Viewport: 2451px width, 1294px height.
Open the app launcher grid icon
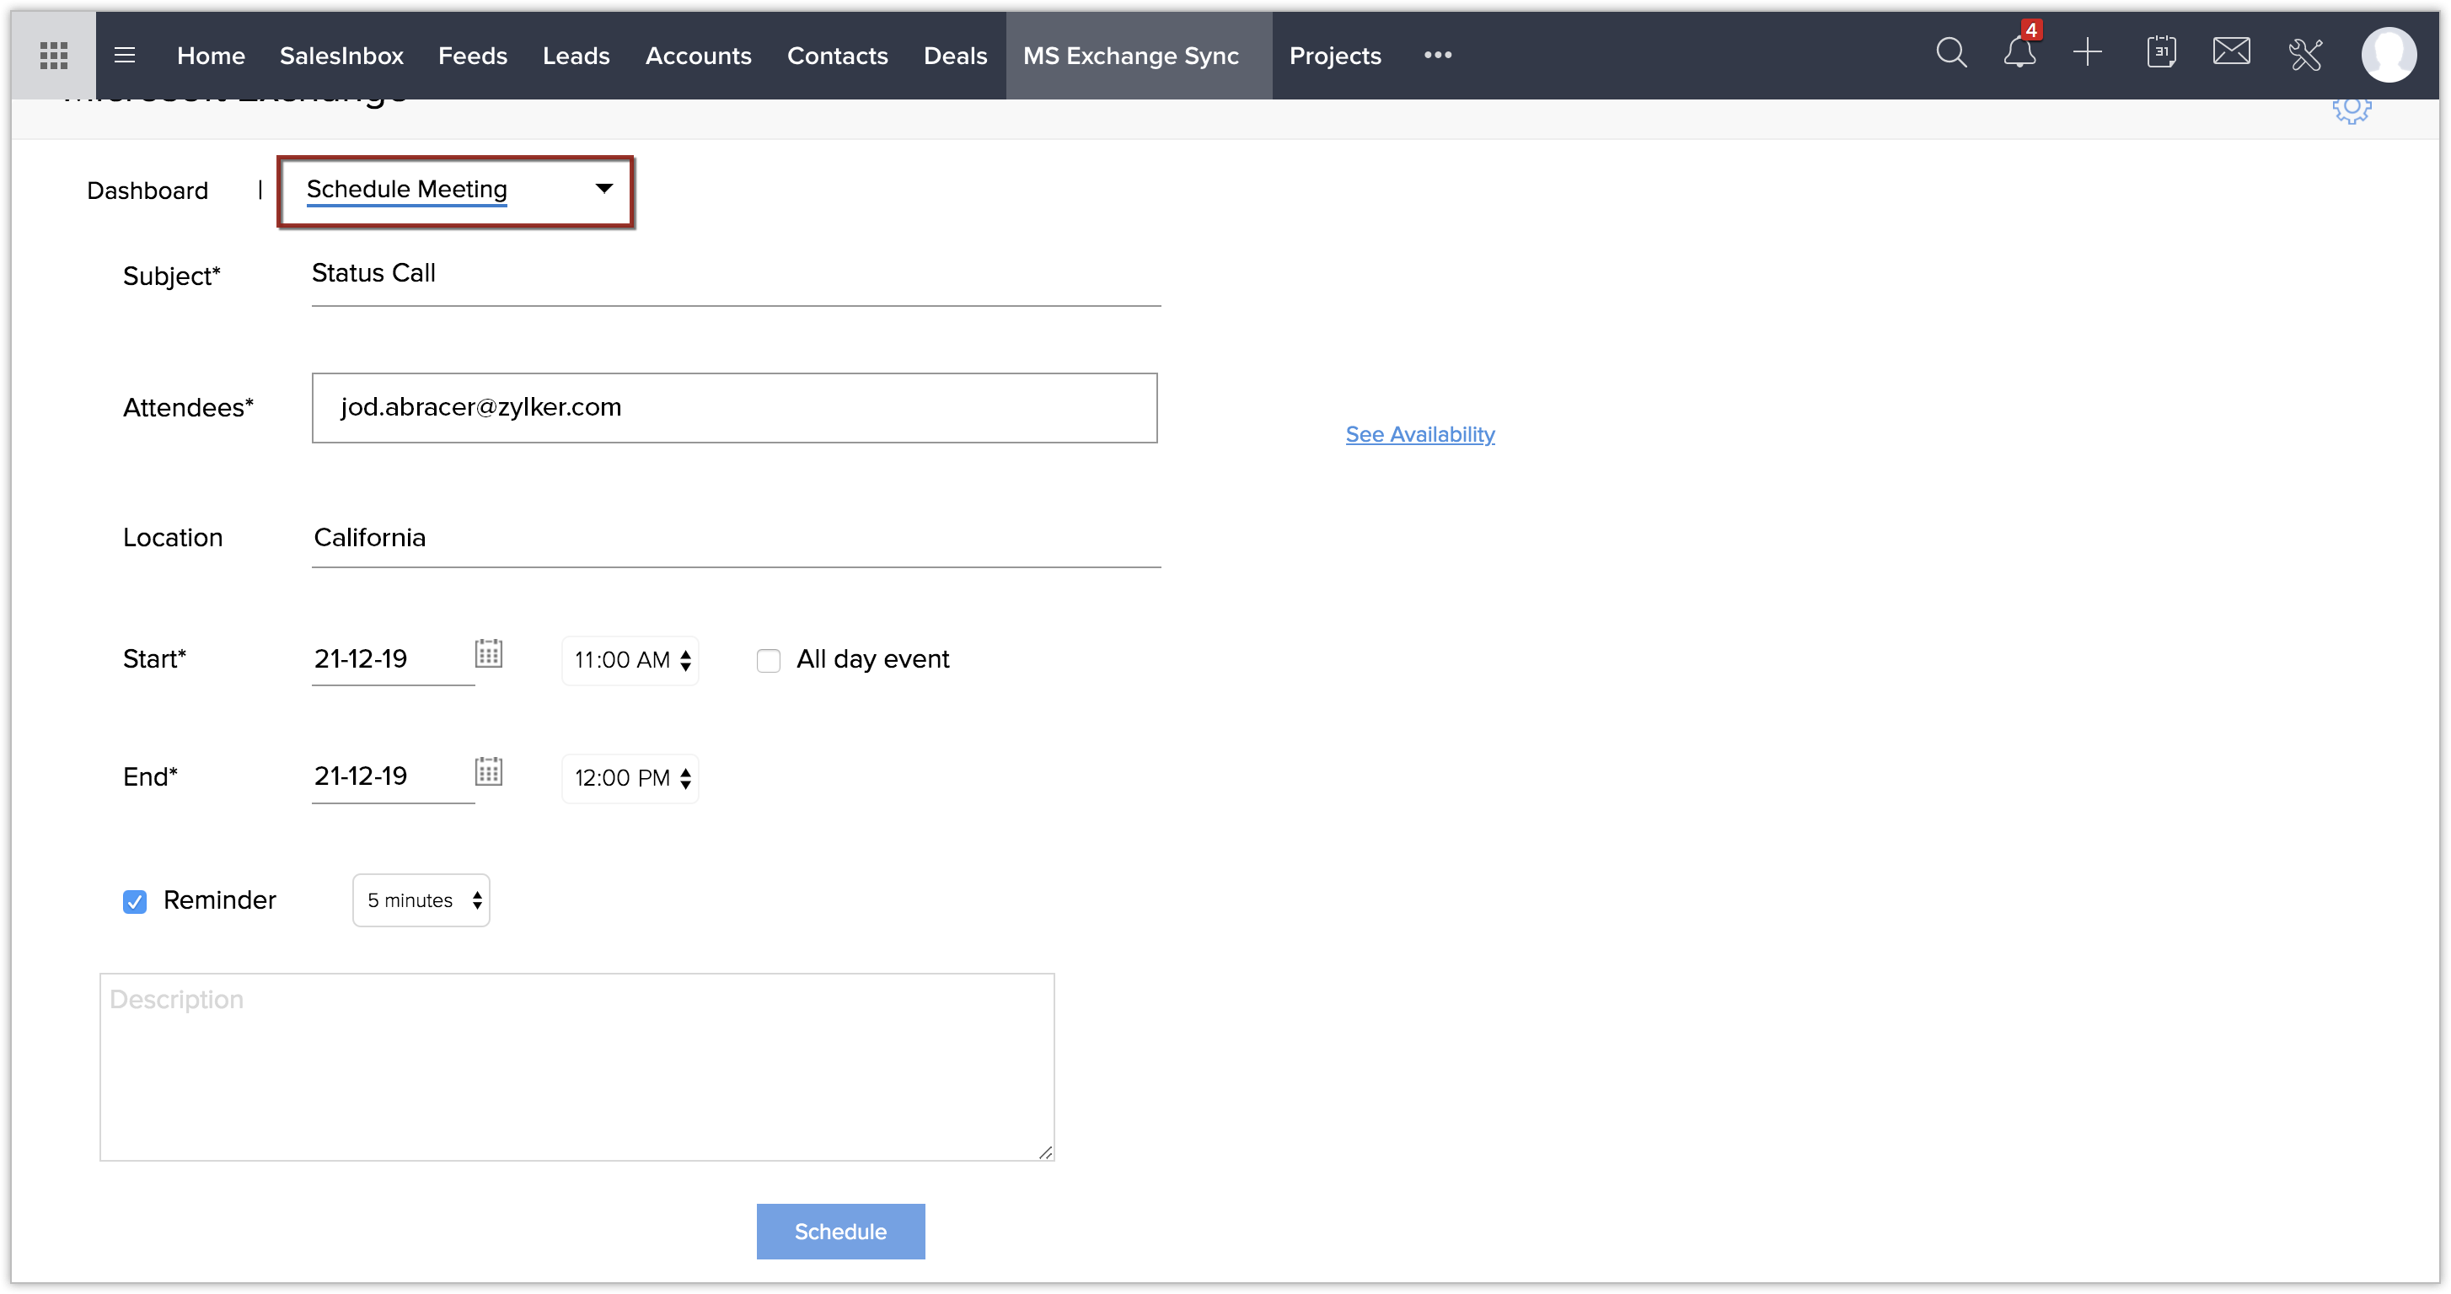pos(53,55)
